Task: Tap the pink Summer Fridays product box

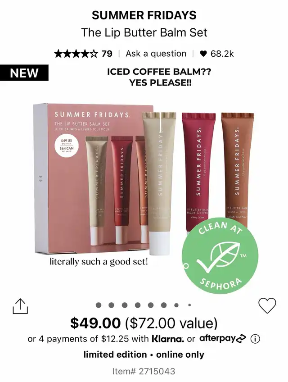Action: 93,178
